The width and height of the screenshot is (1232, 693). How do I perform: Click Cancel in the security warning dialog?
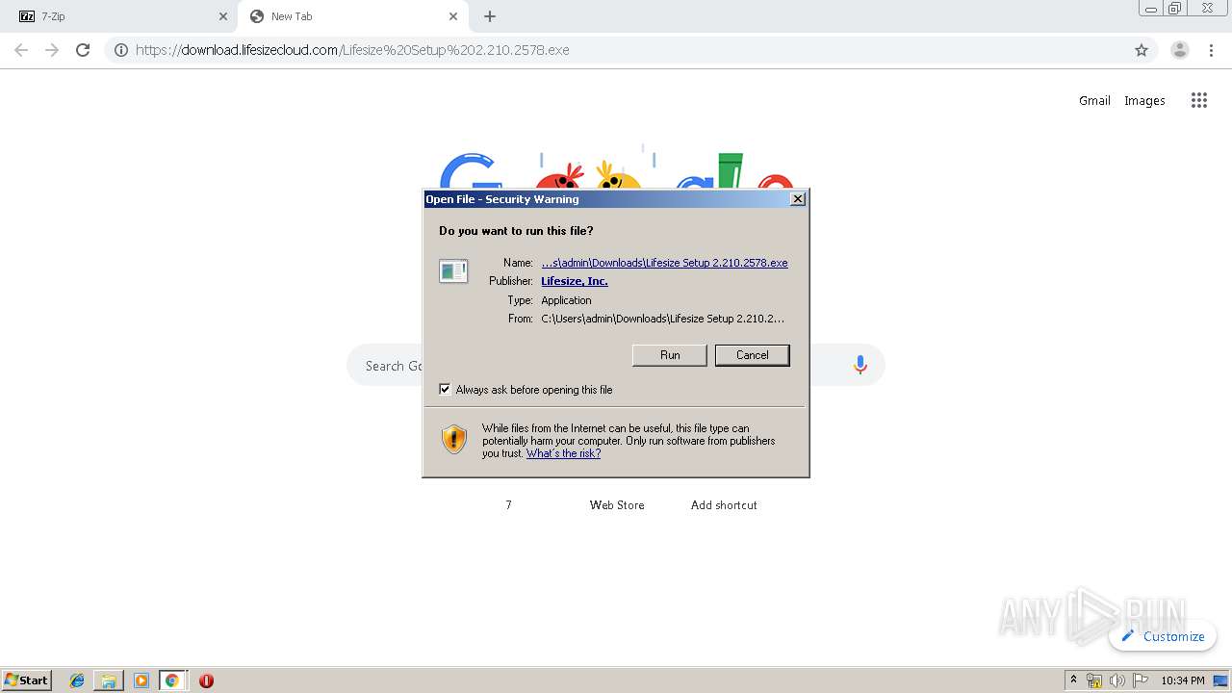point(752,355)
